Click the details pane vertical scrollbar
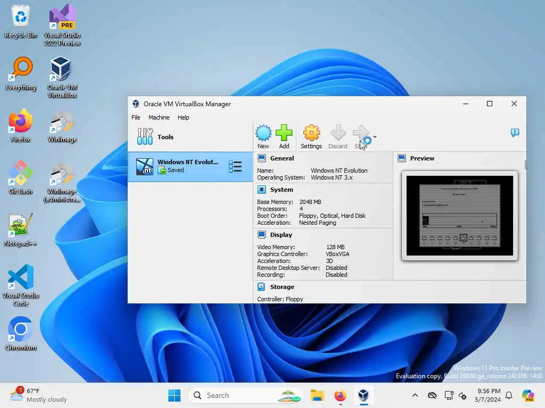Screen dimensions: 545x408 pyautogui.click(x=525, y=165)
